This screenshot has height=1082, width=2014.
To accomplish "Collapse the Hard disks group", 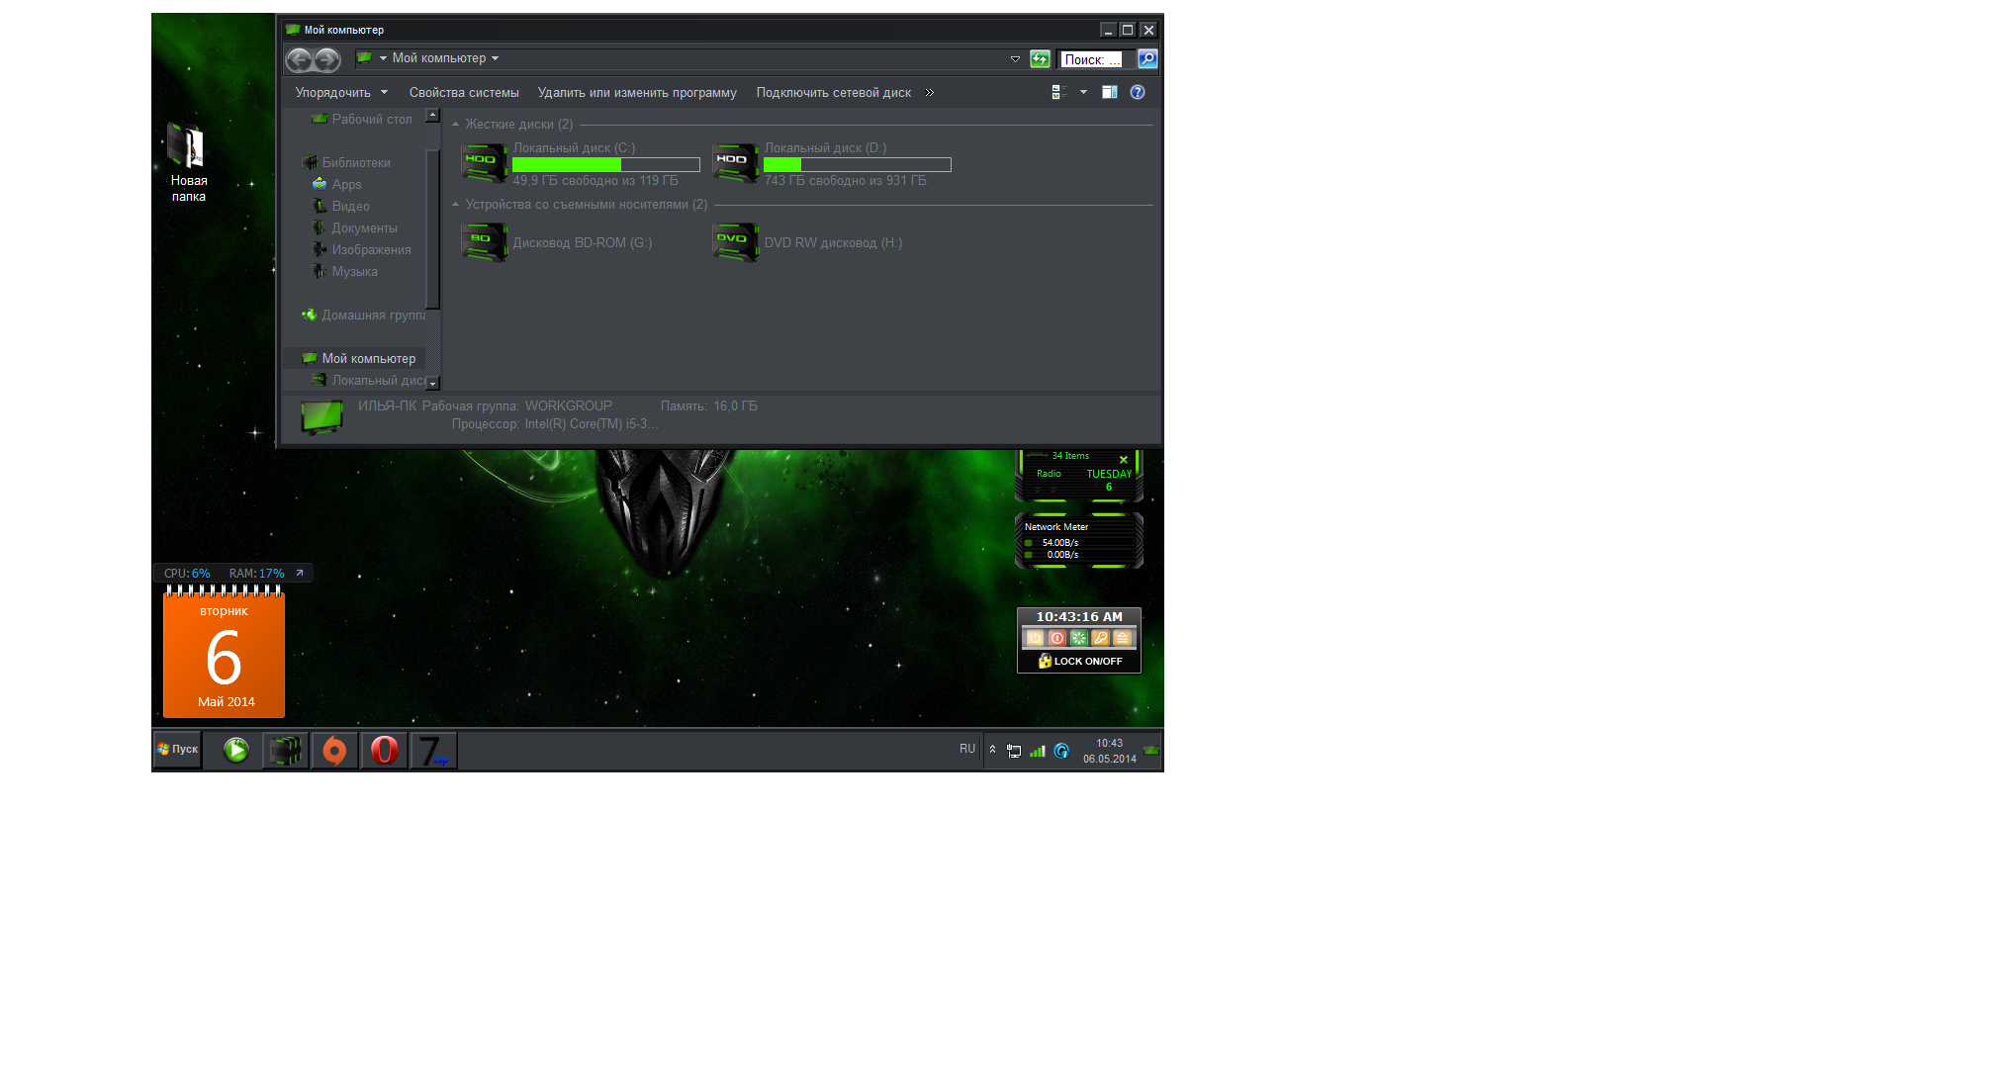I will (x=456, y=125).
